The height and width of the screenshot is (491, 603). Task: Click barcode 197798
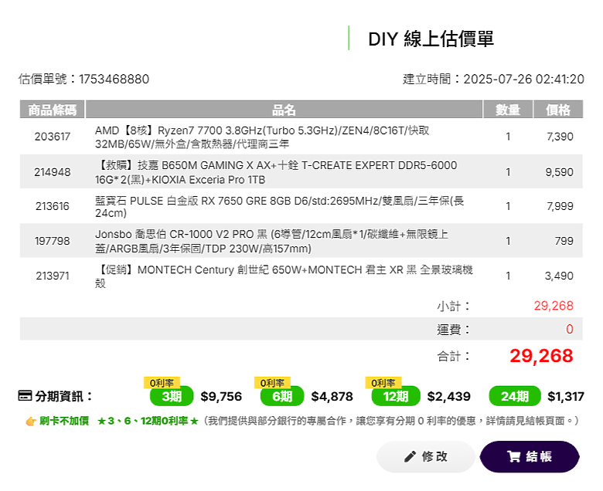pyautogui.click(x=53, y=241)
